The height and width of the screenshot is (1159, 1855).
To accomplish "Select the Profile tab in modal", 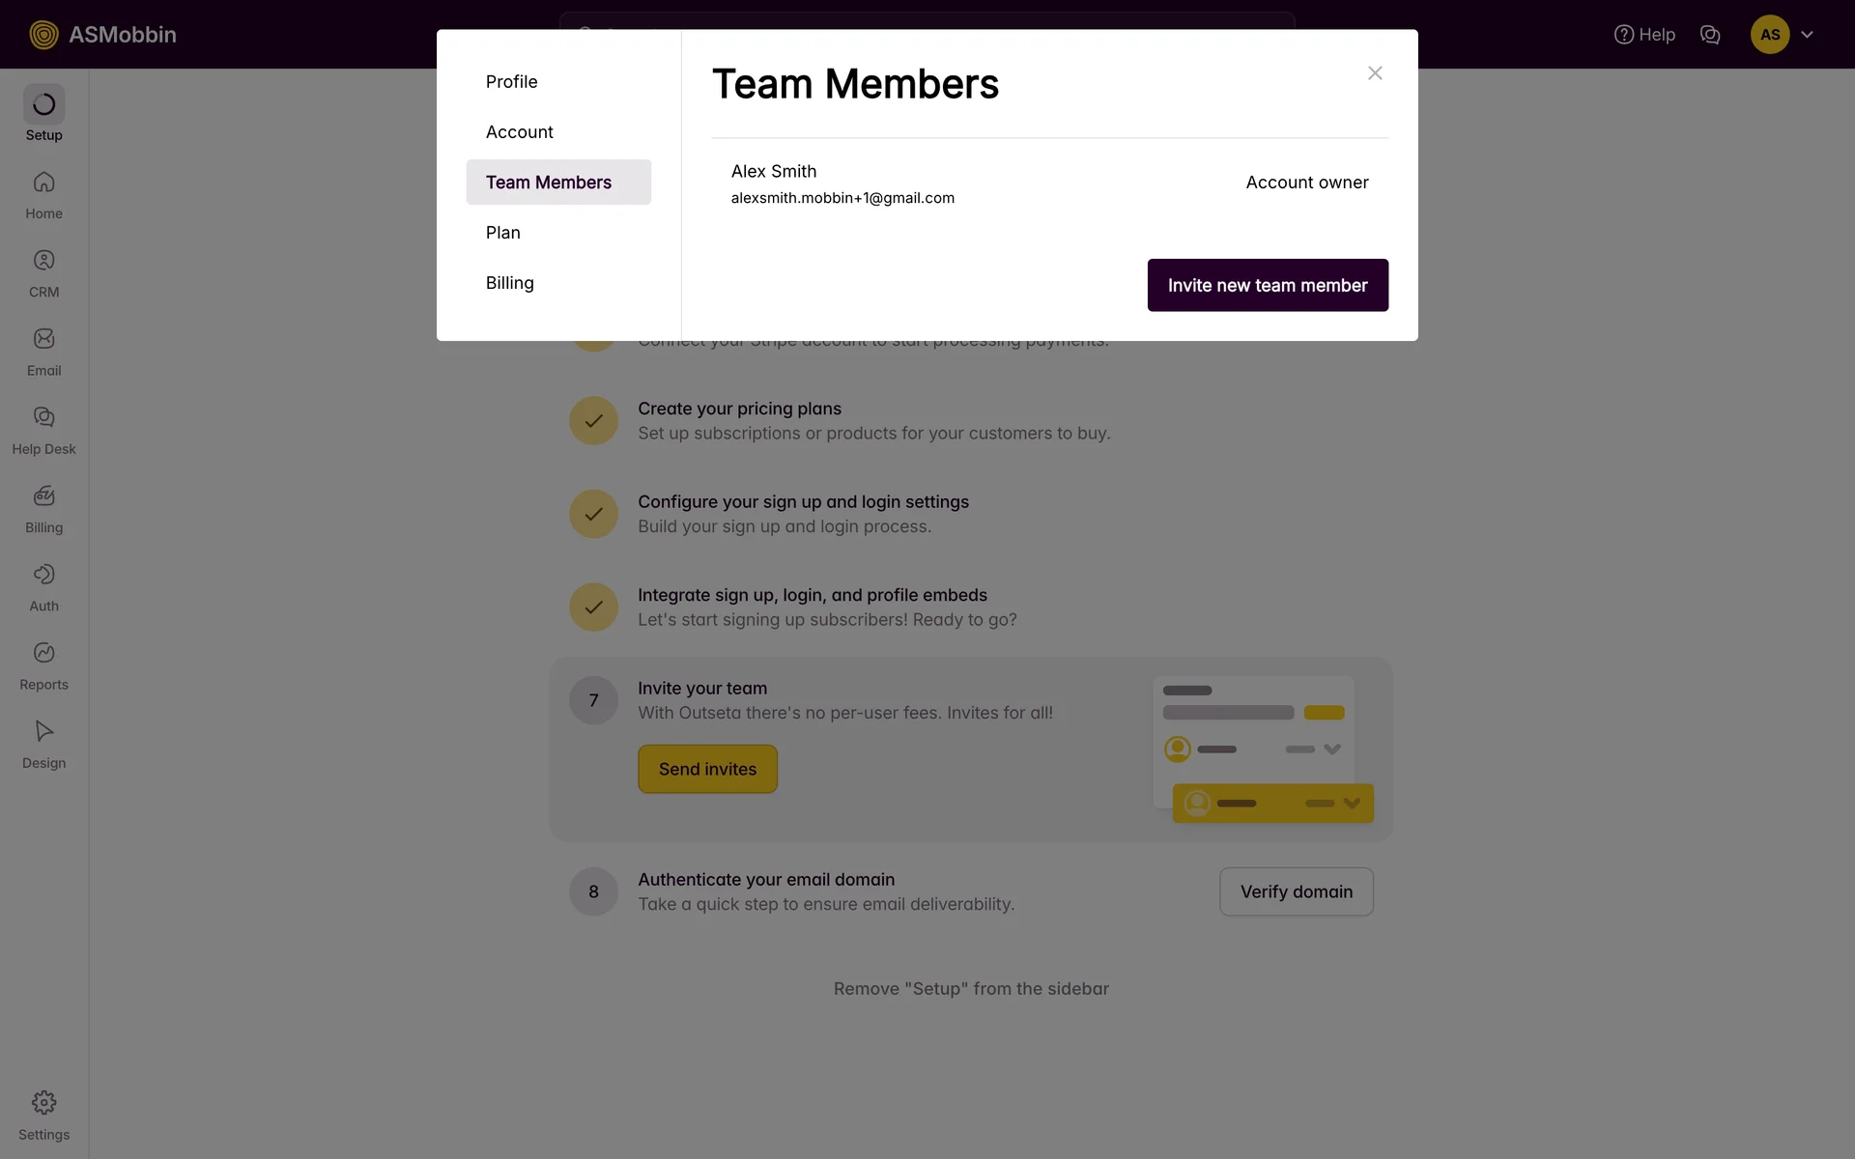I will (511, 82).
